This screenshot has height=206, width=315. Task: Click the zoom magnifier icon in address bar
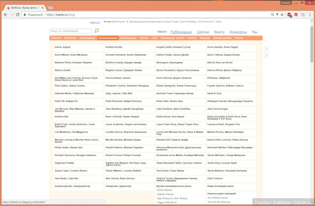coord(272,15)
